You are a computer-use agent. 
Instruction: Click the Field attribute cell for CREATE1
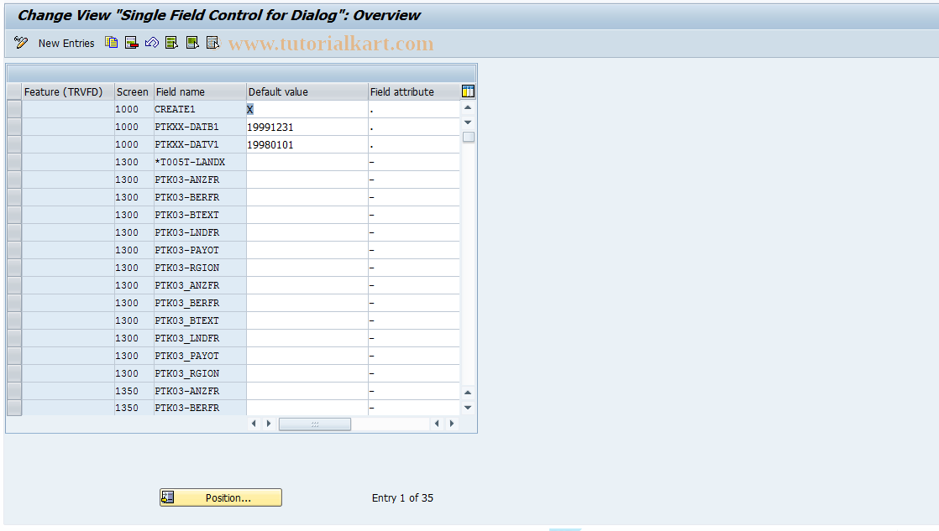pyautogui.click(x=414, y=109)
